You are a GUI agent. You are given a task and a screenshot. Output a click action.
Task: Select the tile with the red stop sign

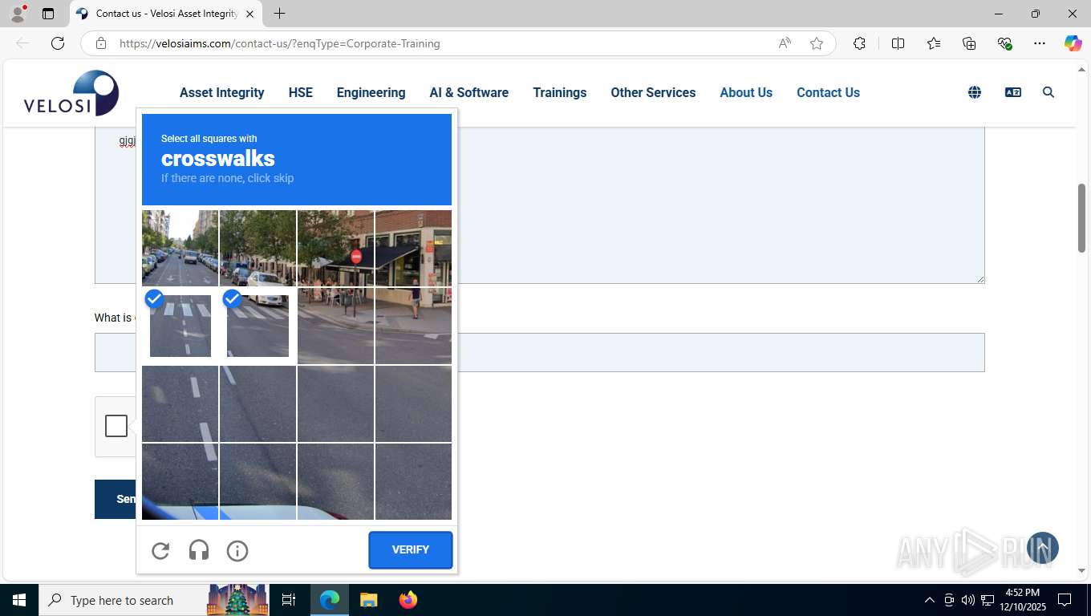point(335,248)
